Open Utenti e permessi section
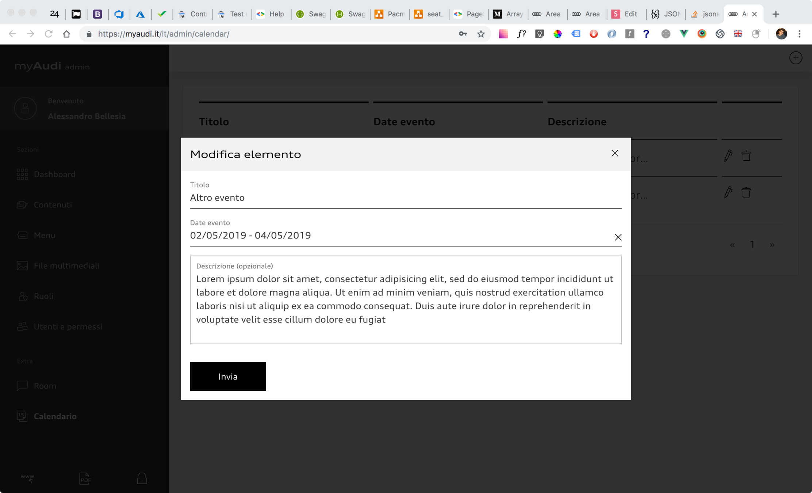The image size is (812, 493). [x=68, y=327]
